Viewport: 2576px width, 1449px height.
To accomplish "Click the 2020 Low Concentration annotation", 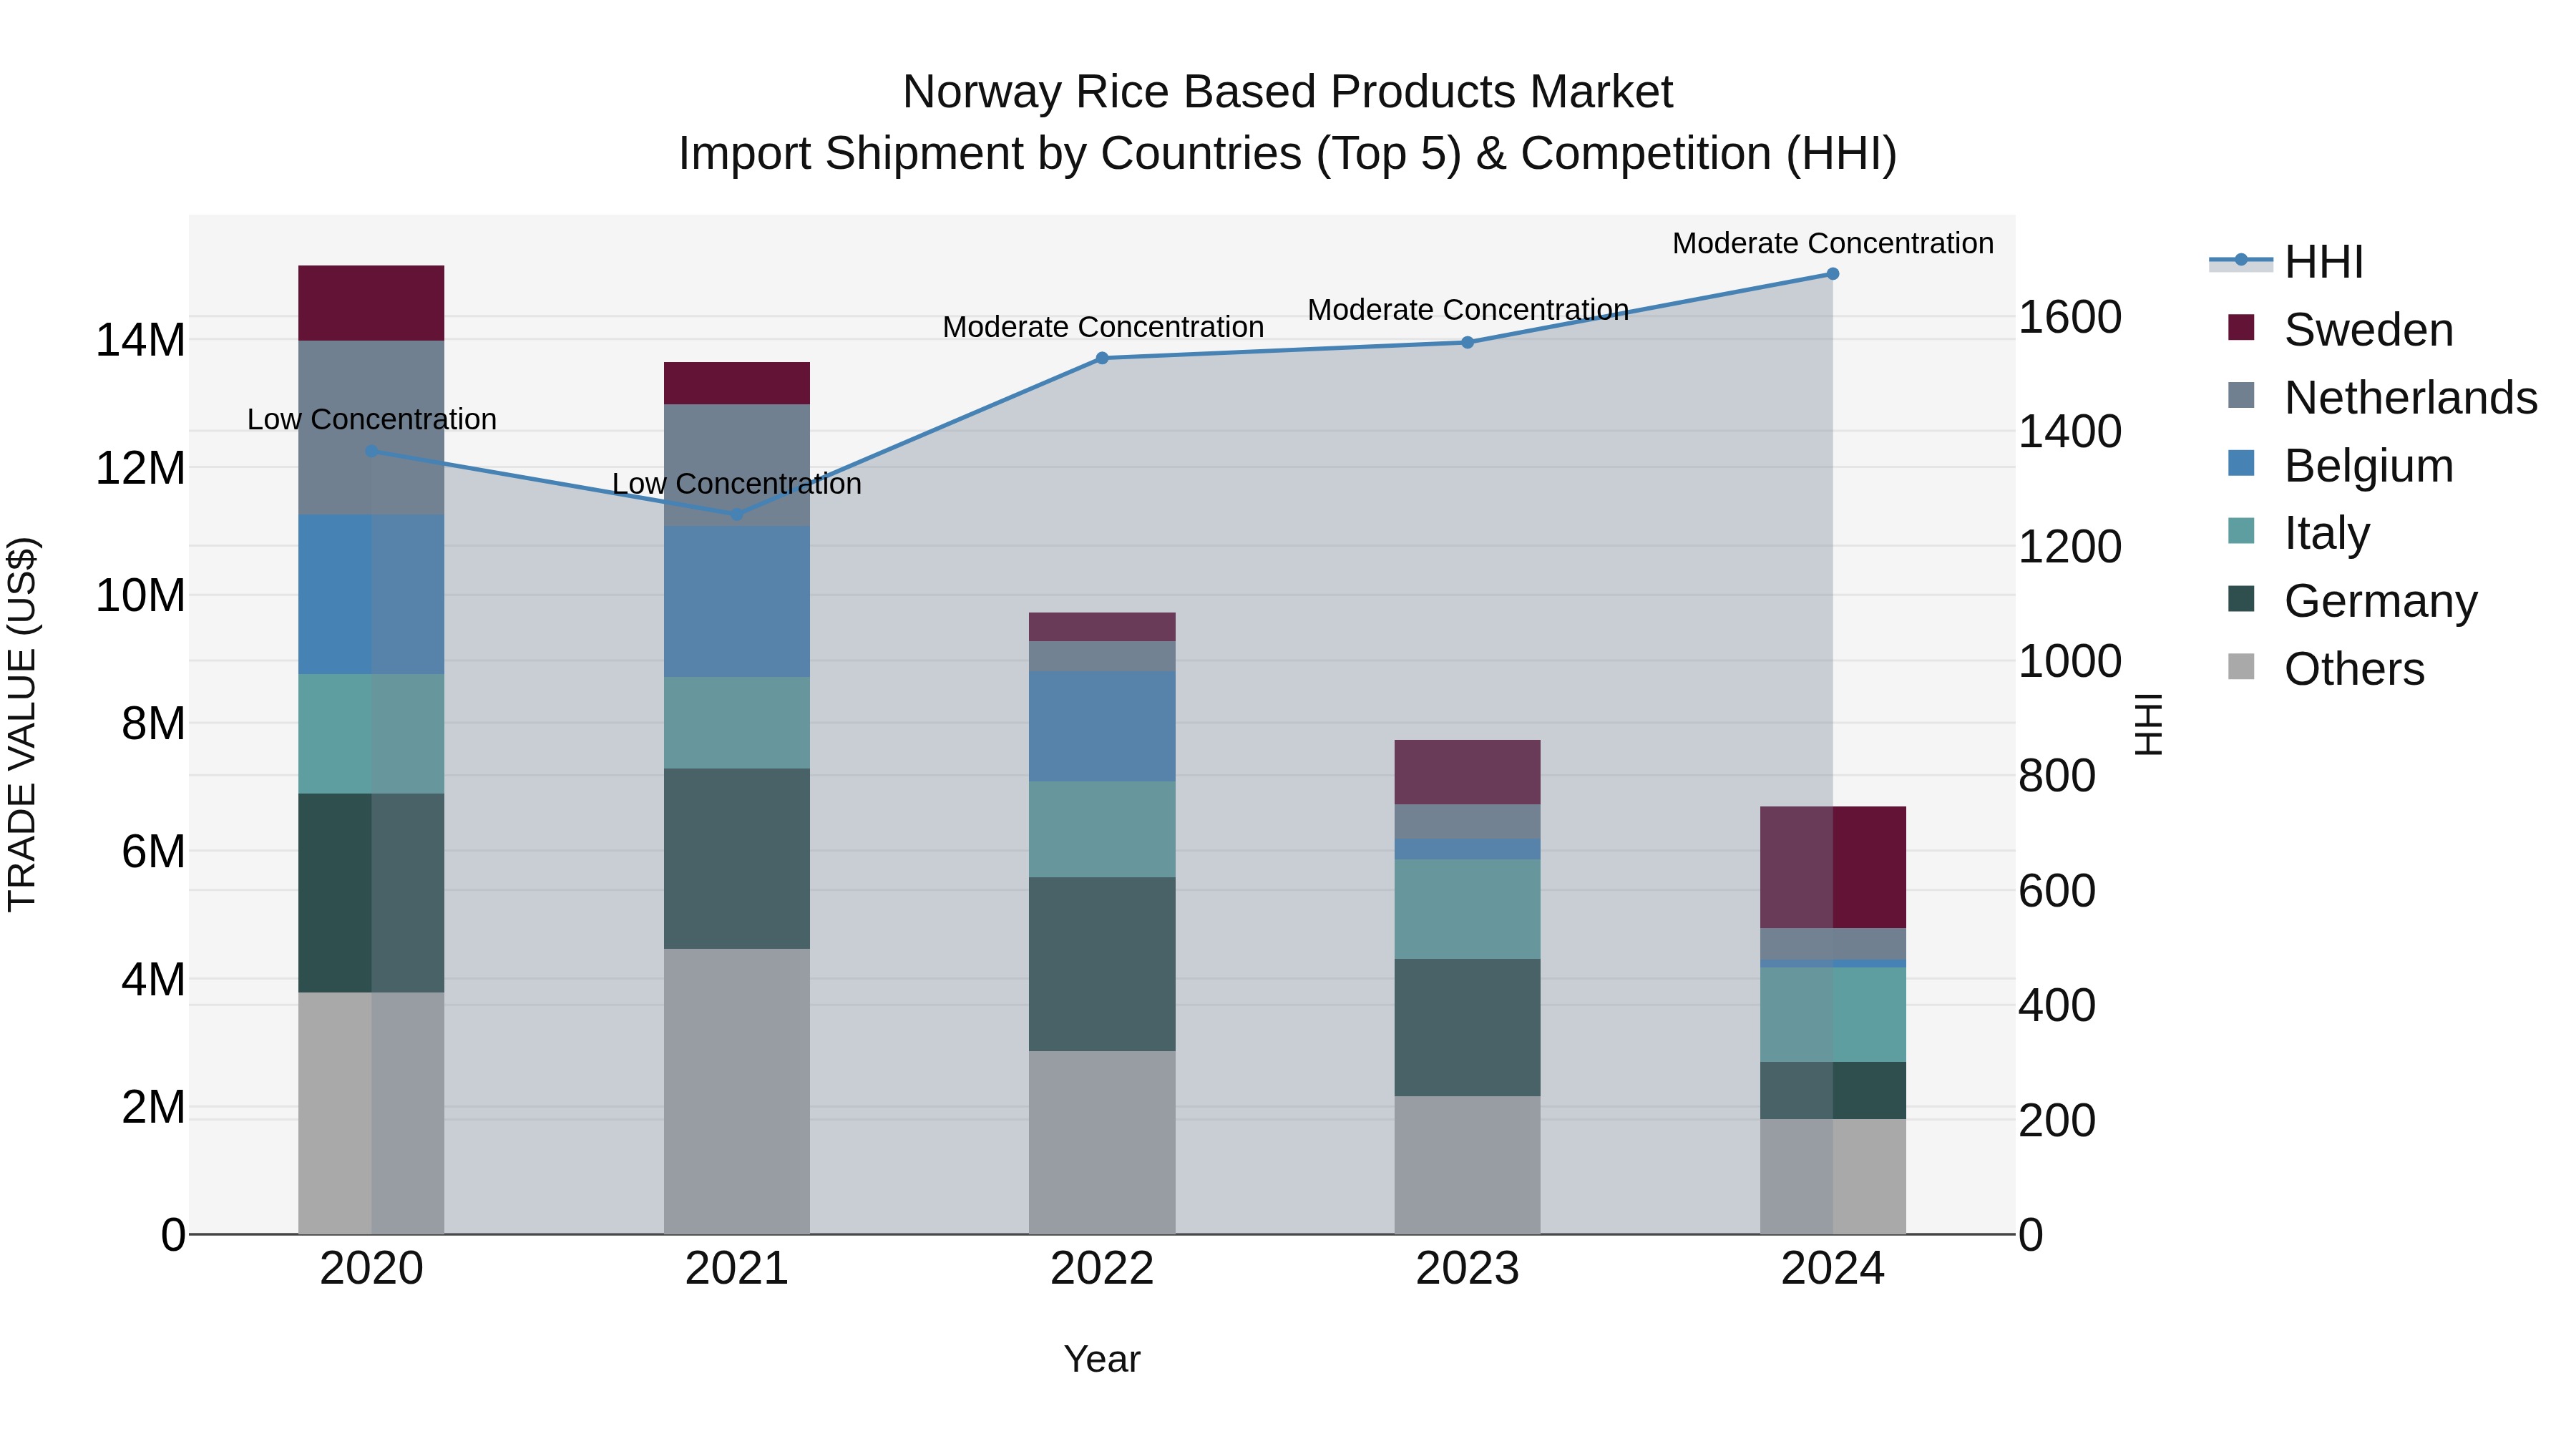I will 372,419.
